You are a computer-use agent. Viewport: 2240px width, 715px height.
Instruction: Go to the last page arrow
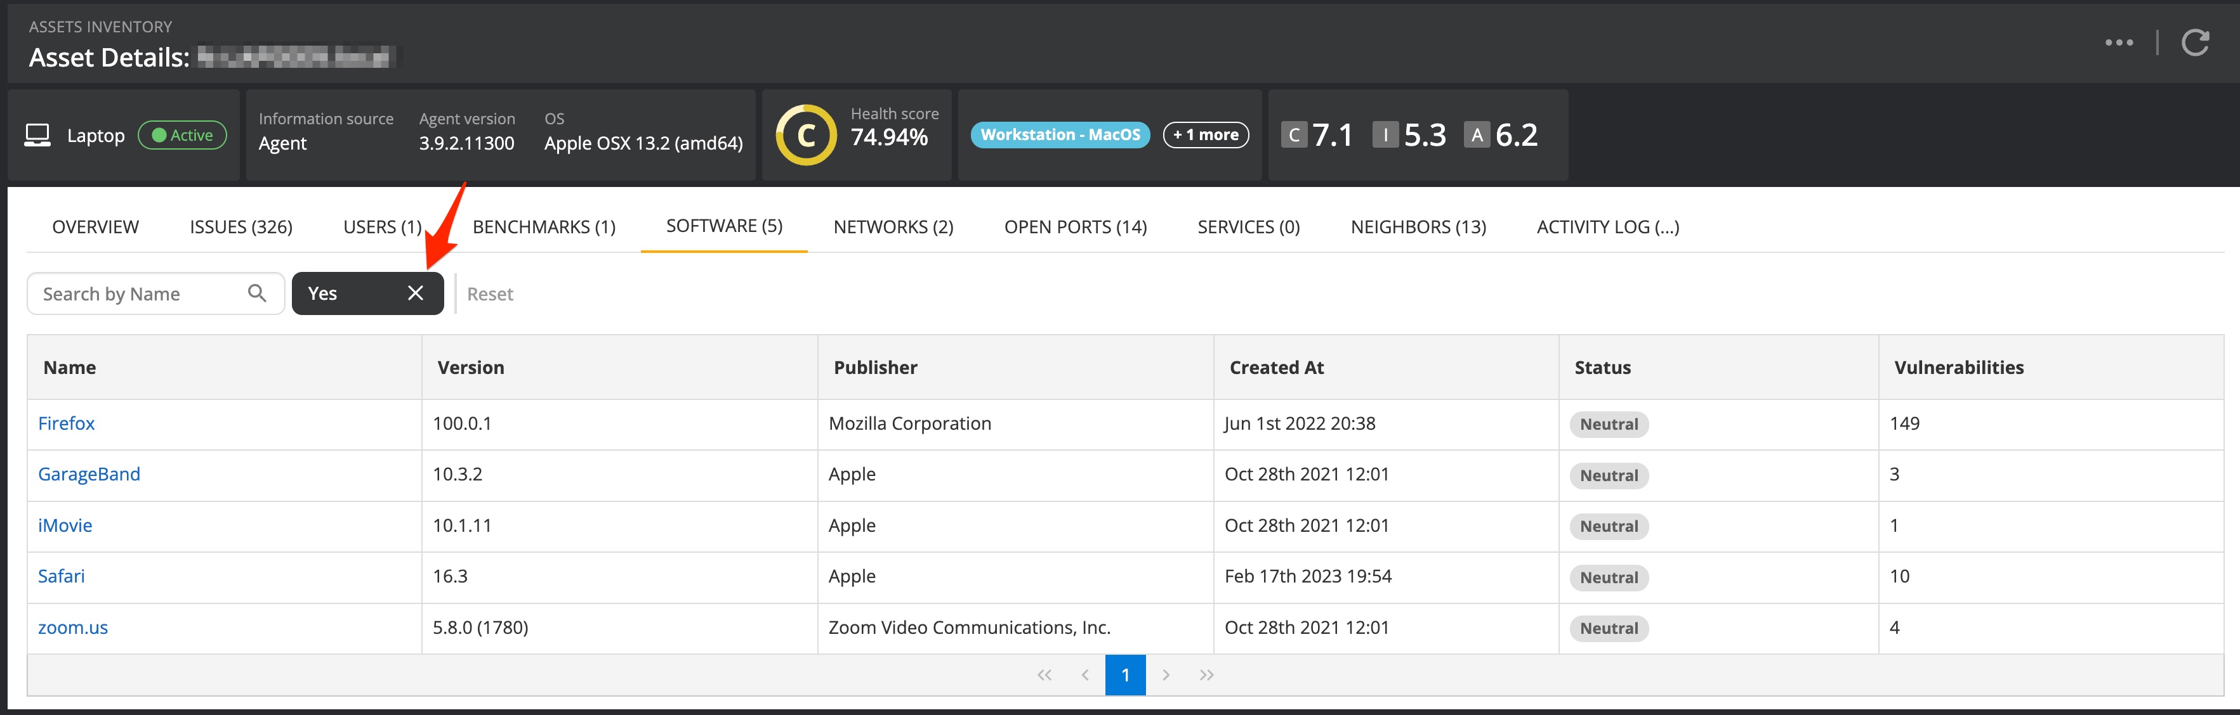point(1206,675)
